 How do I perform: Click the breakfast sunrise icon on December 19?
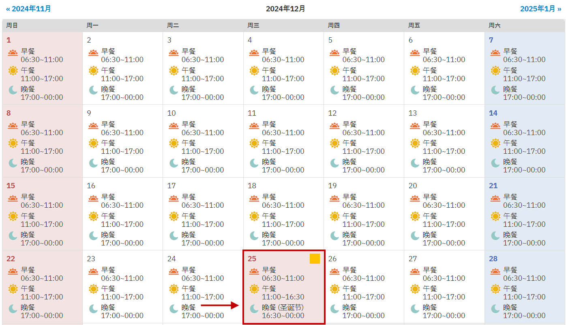point(335,198)
